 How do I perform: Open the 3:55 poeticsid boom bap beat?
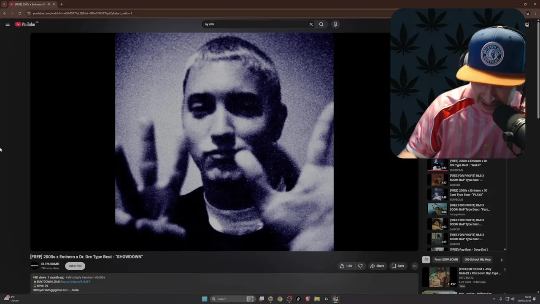click(x=466, y=239)
